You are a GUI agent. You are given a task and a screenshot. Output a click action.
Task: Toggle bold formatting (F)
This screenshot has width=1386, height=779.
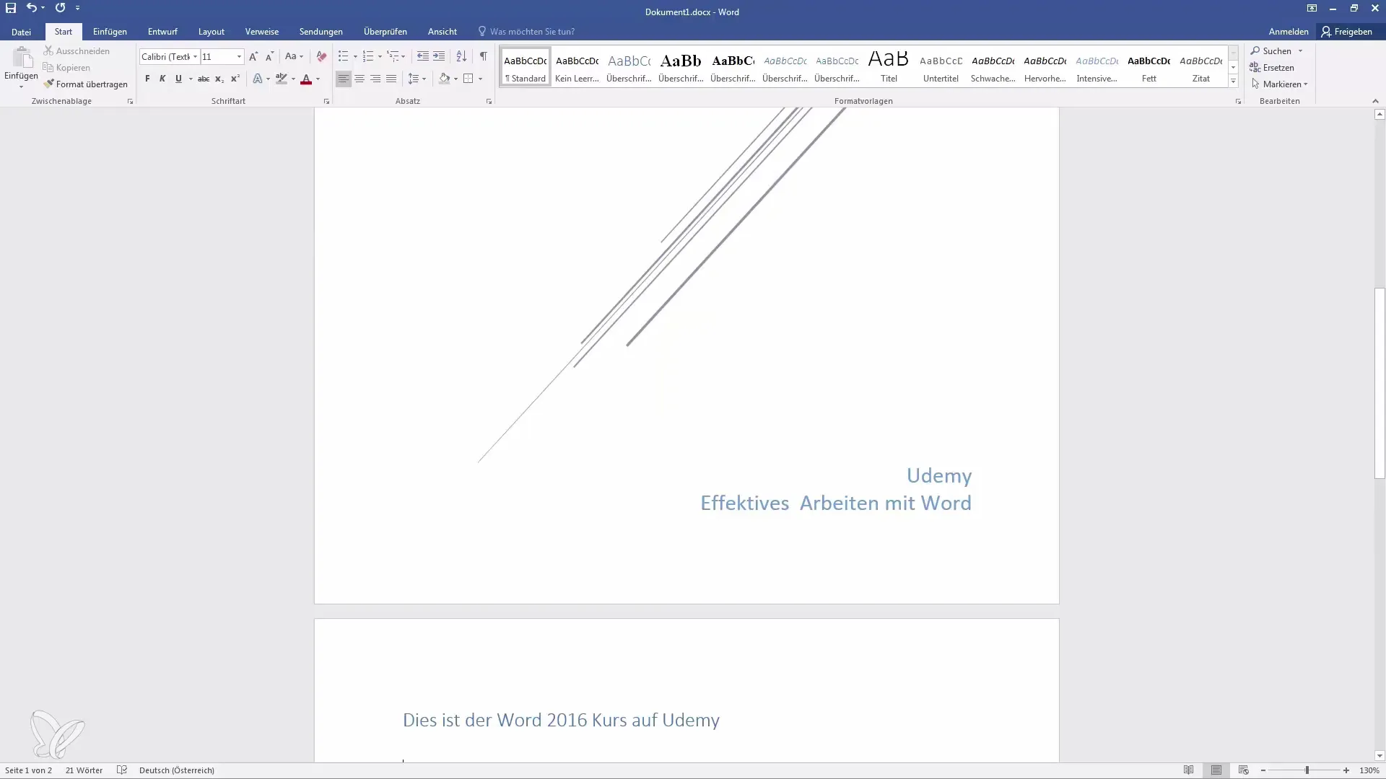click(147, 79)
